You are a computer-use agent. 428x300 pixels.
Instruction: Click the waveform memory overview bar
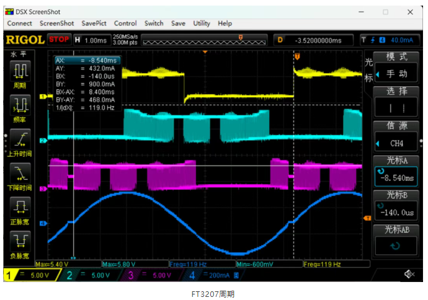point(204,40)
